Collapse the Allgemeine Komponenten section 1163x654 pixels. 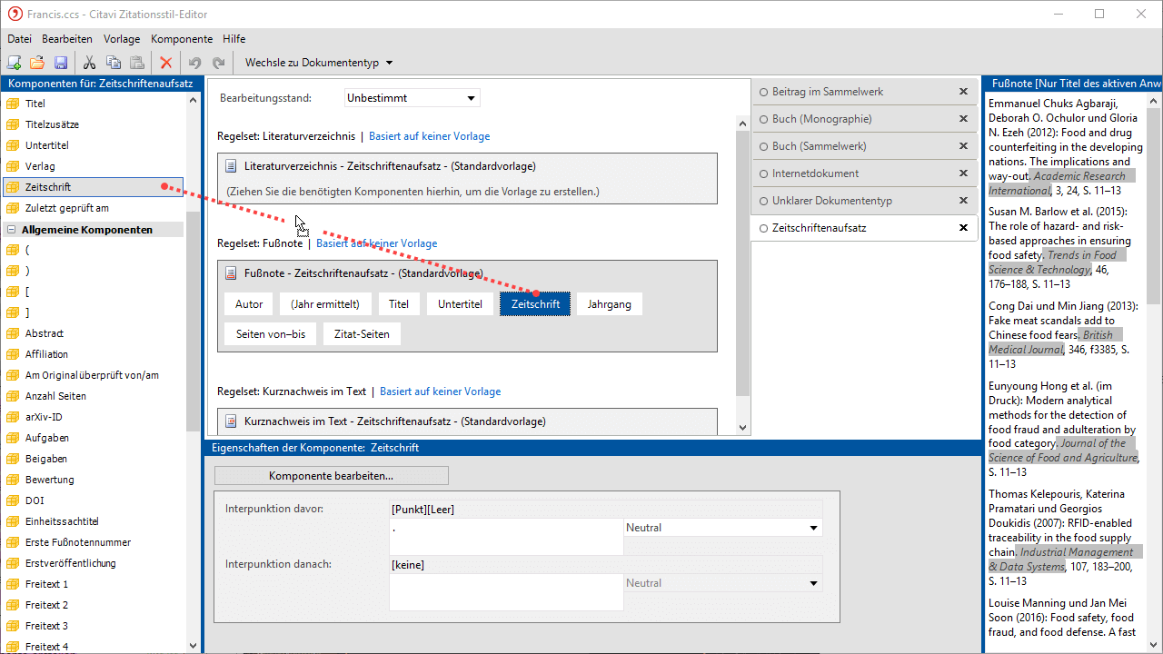(x=12, y=230)
